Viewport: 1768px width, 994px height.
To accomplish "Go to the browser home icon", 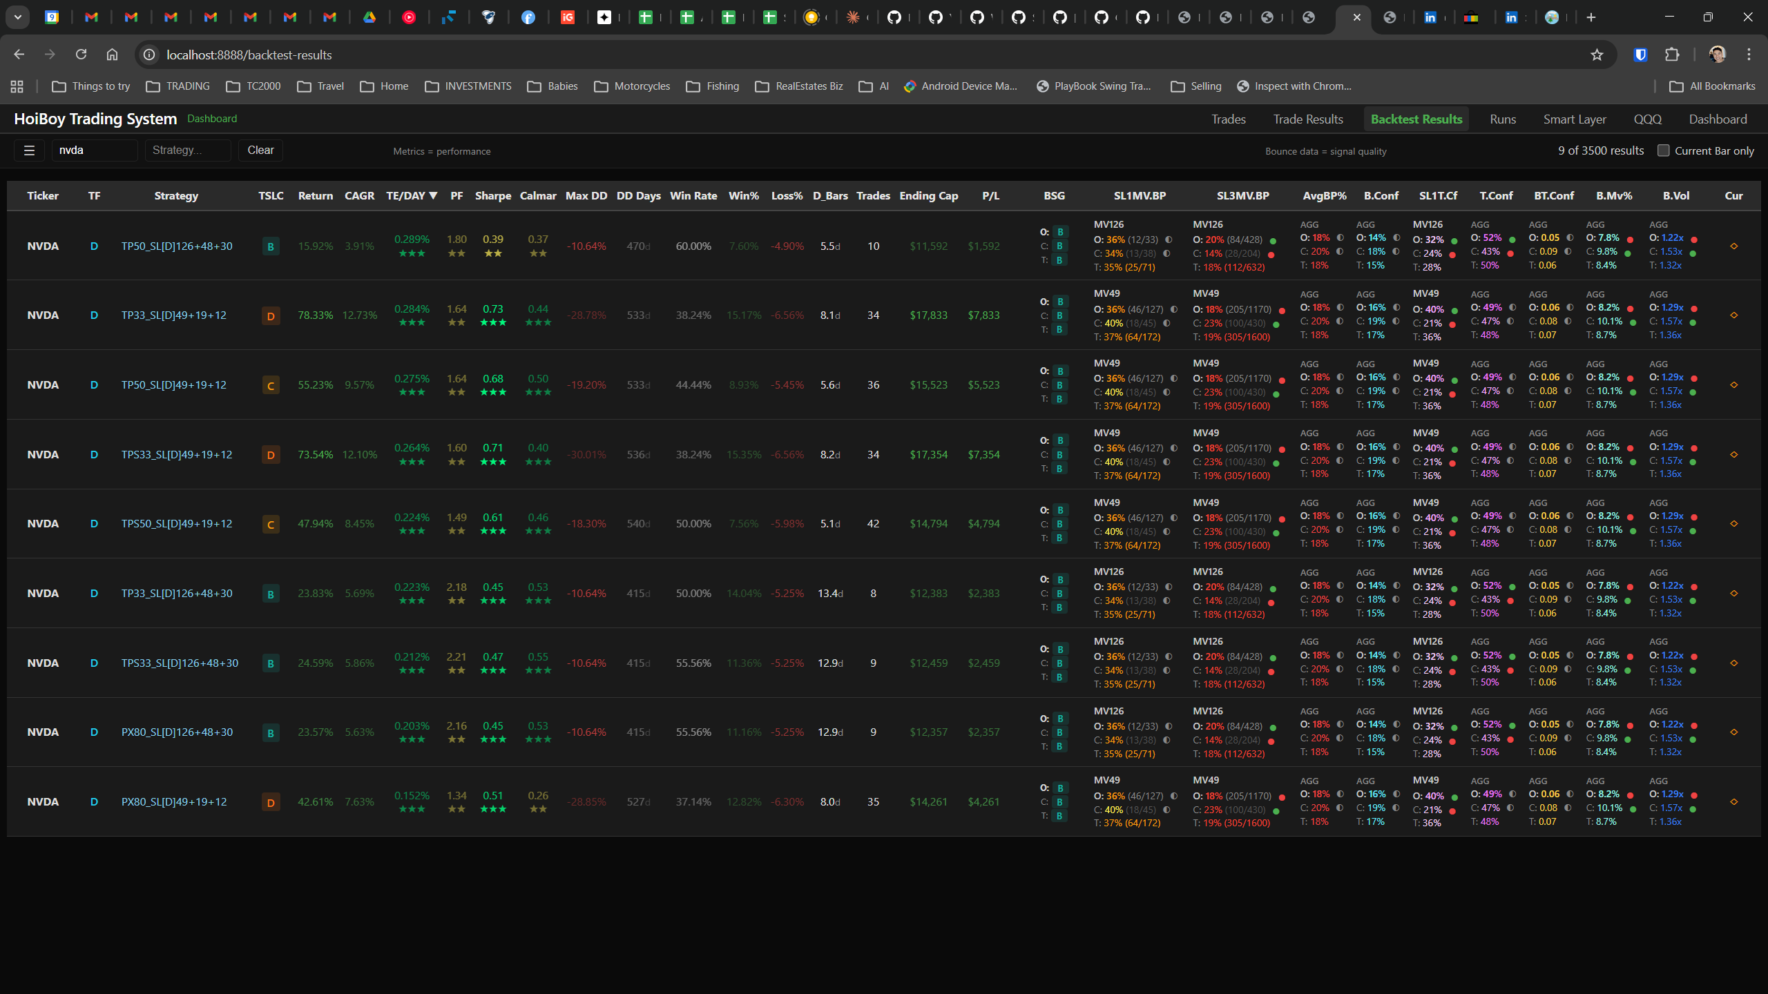I will point(112,55).
